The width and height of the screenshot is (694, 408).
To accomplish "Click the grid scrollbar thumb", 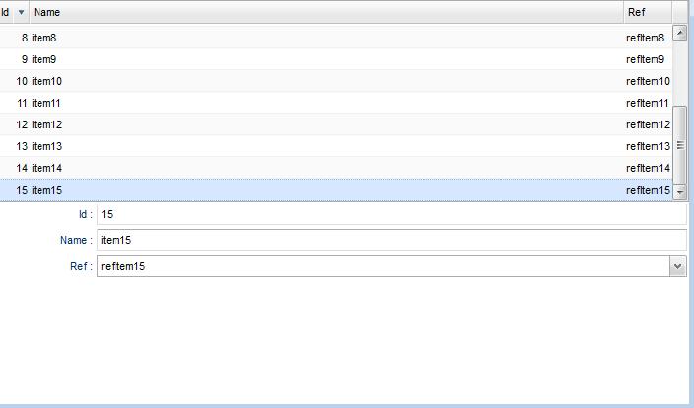I will [679, 145].
